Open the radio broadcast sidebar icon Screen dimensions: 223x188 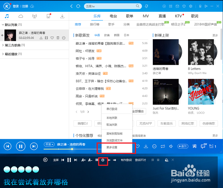coord(35,16)
